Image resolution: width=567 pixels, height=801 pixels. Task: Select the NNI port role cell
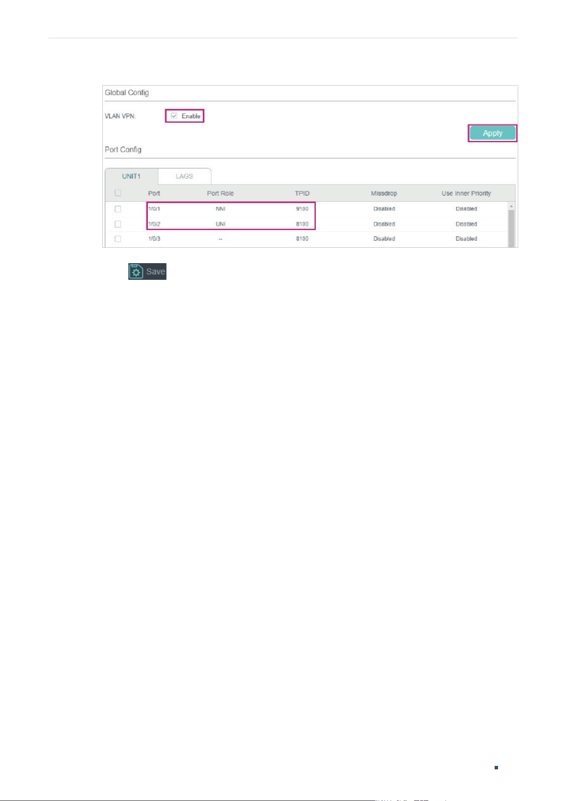pos(221,209)
